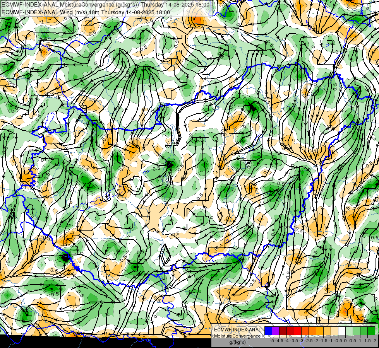This screenshot has width=379, height=348.
Task: Pick the palest green swatch at 0.5
Action: click(349, 331)
